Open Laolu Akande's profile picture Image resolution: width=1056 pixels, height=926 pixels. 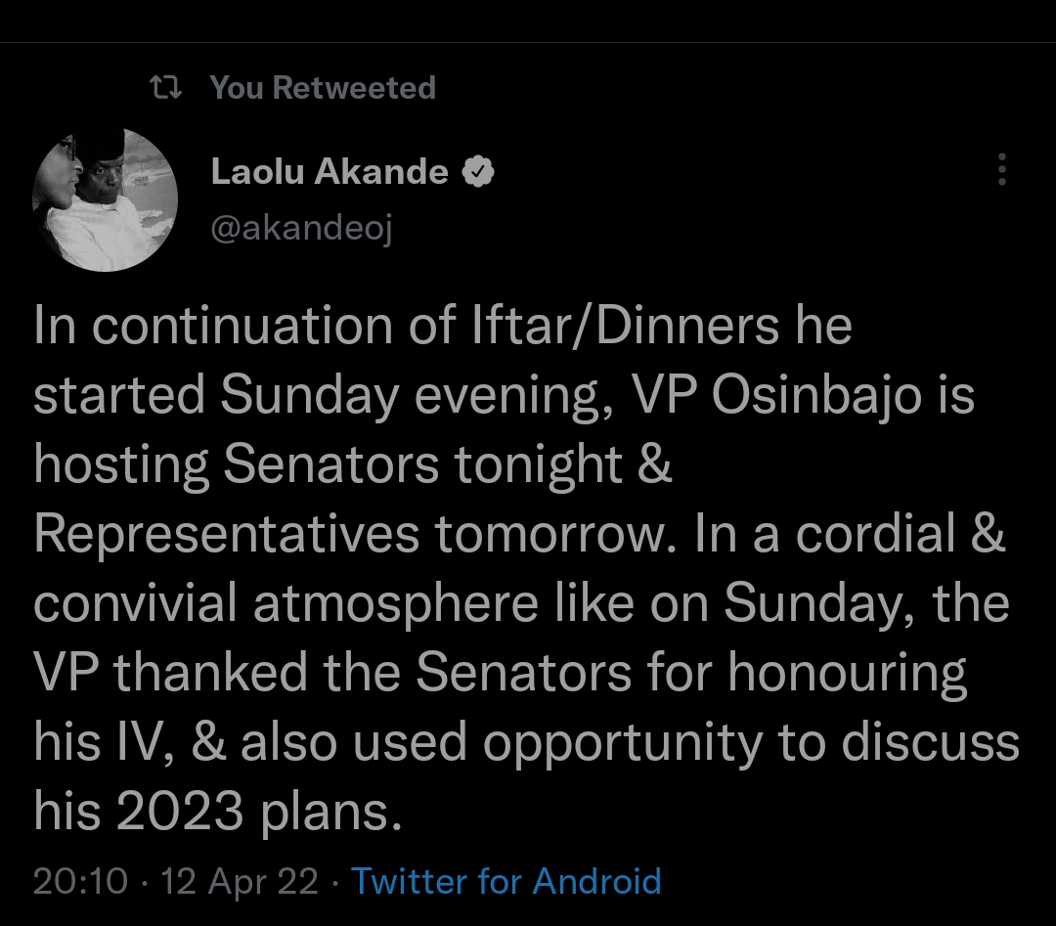click(x=106, y=199)
